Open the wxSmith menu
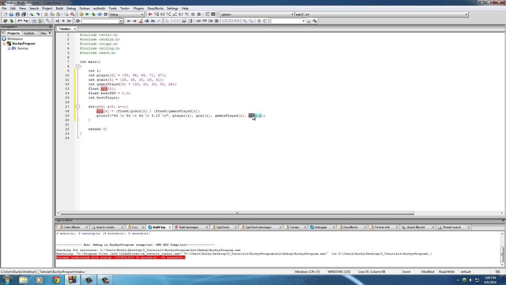 (x=99, y=8)
